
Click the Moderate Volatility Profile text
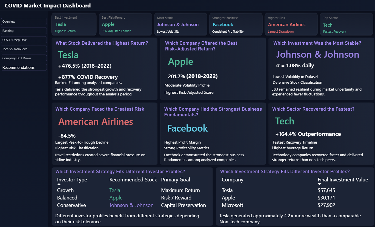tap(187, 85)
